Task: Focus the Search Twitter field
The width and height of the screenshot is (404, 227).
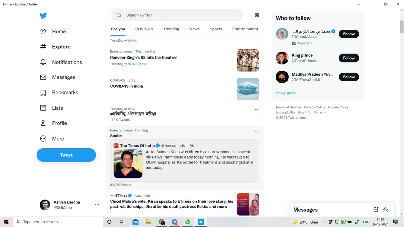Action: (177, 15)
